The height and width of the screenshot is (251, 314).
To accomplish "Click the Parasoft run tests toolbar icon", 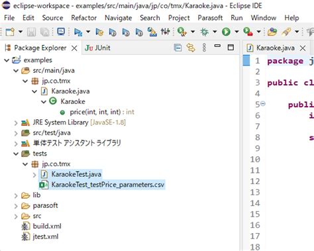I will (78, 32).
